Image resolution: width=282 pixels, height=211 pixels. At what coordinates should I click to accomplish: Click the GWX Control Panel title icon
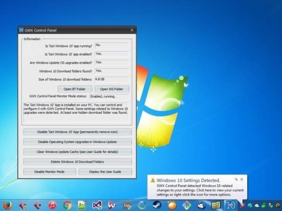[21, 30]
